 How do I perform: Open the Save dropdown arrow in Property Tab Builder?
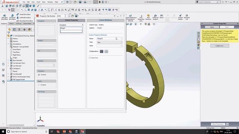[78, 16]
